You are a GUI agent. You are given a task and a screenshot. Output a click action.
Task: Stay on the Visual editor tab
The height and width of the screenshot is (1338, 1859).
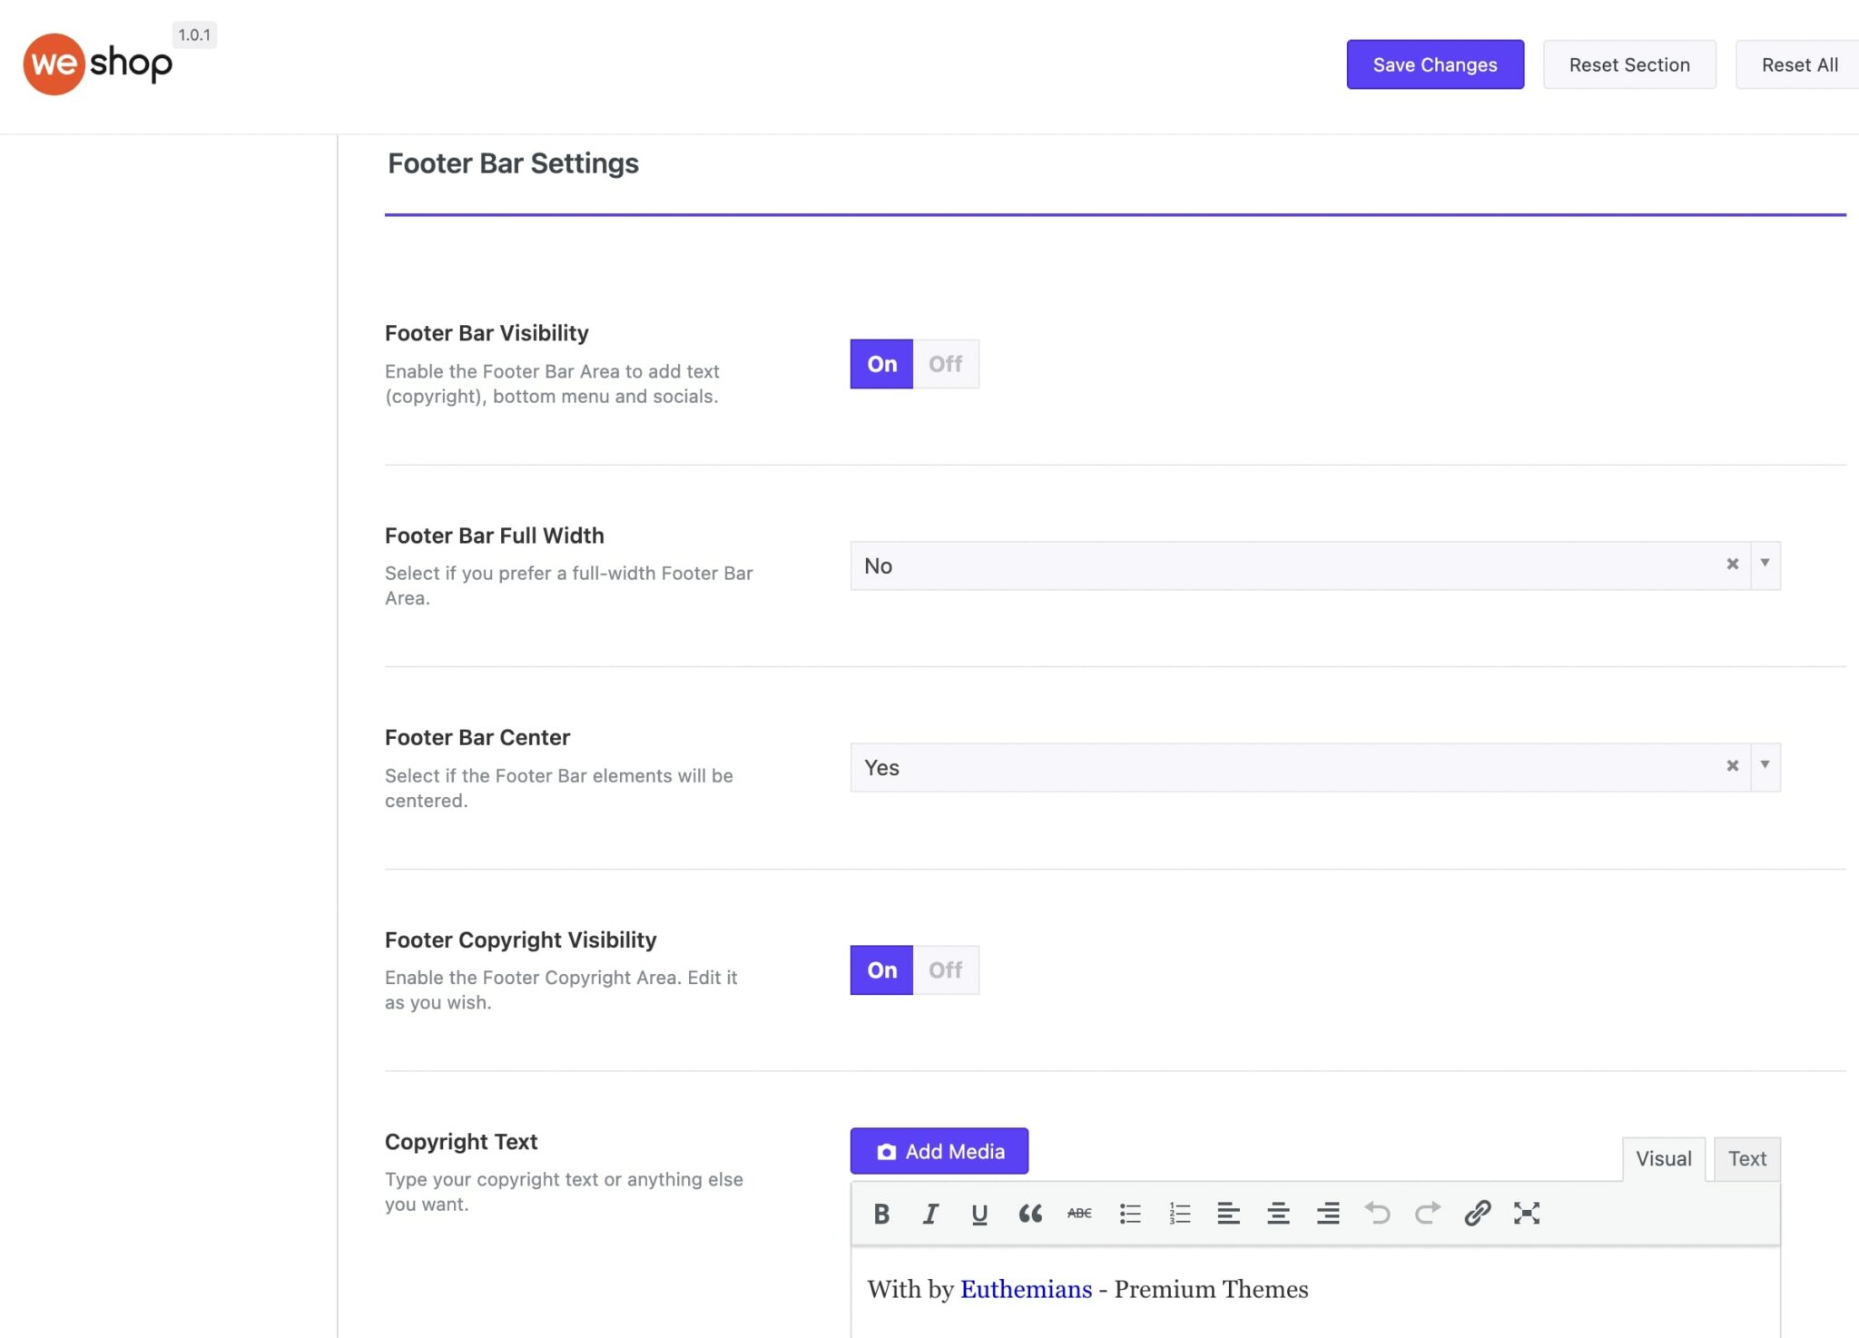[1663, 1158]
